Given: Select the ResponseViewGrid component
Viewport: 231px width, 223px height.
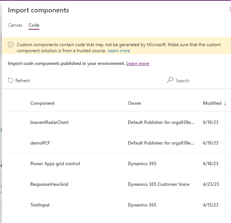Looking at the screenshot, I should coord(49,184).
